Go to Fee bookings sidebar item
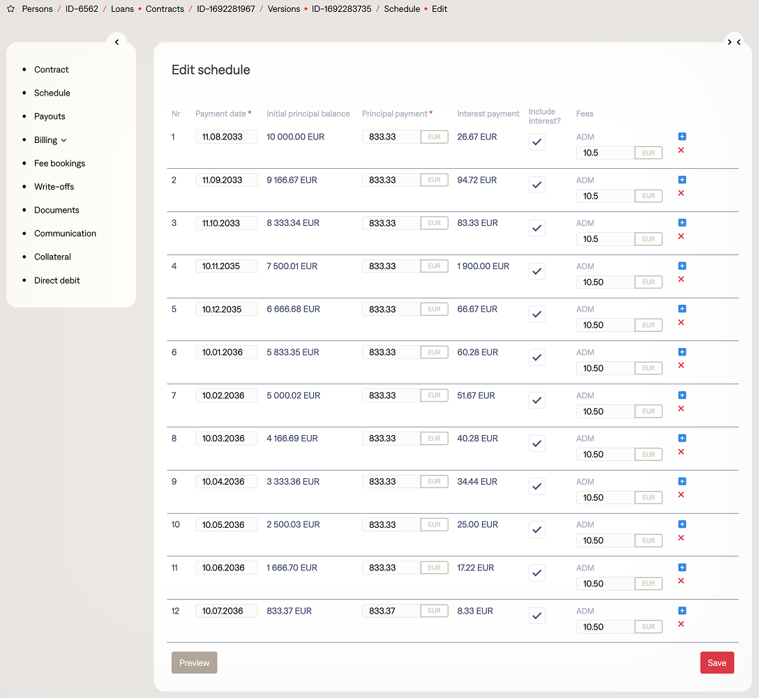Screen dimensions: 759x698 (59, 163)
